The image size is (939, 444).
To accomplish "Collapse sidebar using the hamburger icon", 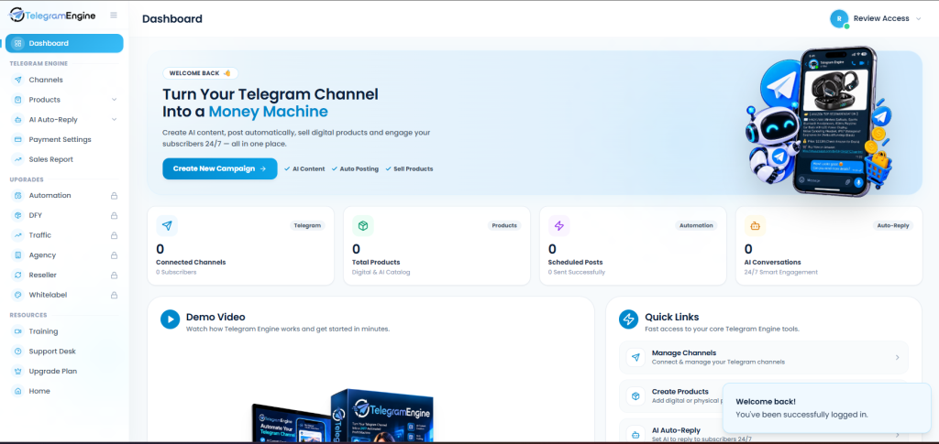I will click(114, 16).
